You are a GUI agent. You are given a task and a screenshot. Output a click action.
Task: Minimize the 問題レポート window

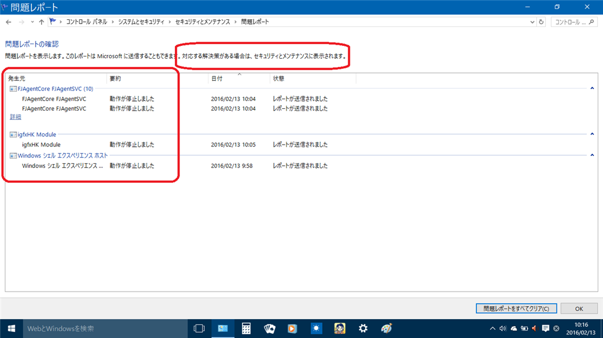pos(528,7)
